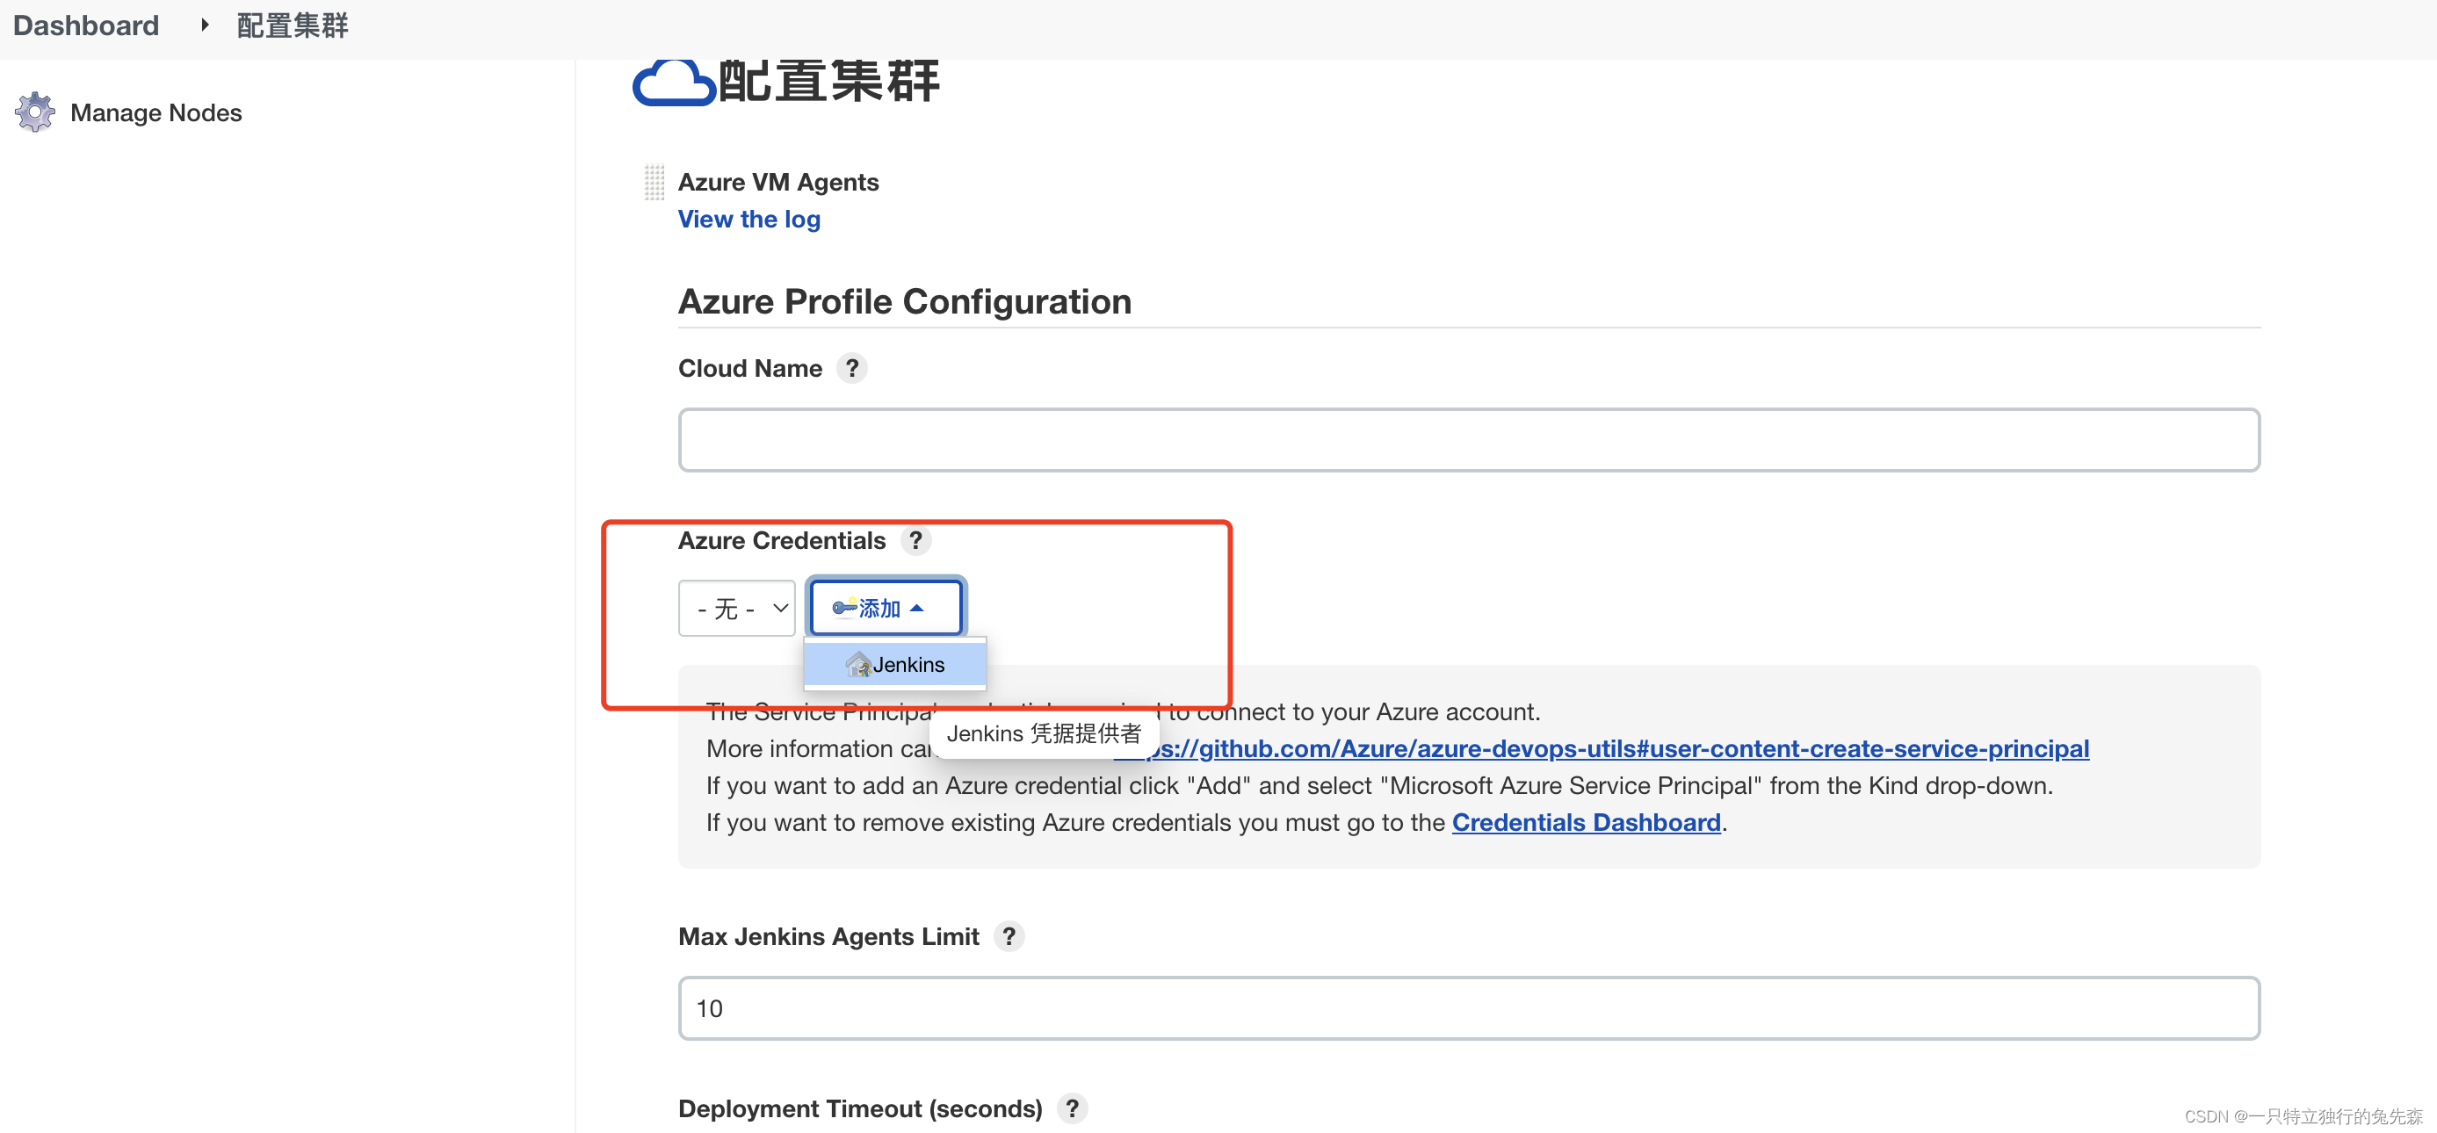This screenshot has height=1133, width=2437.
Task: Click the Azure VM Agents label
Action: 777,183
